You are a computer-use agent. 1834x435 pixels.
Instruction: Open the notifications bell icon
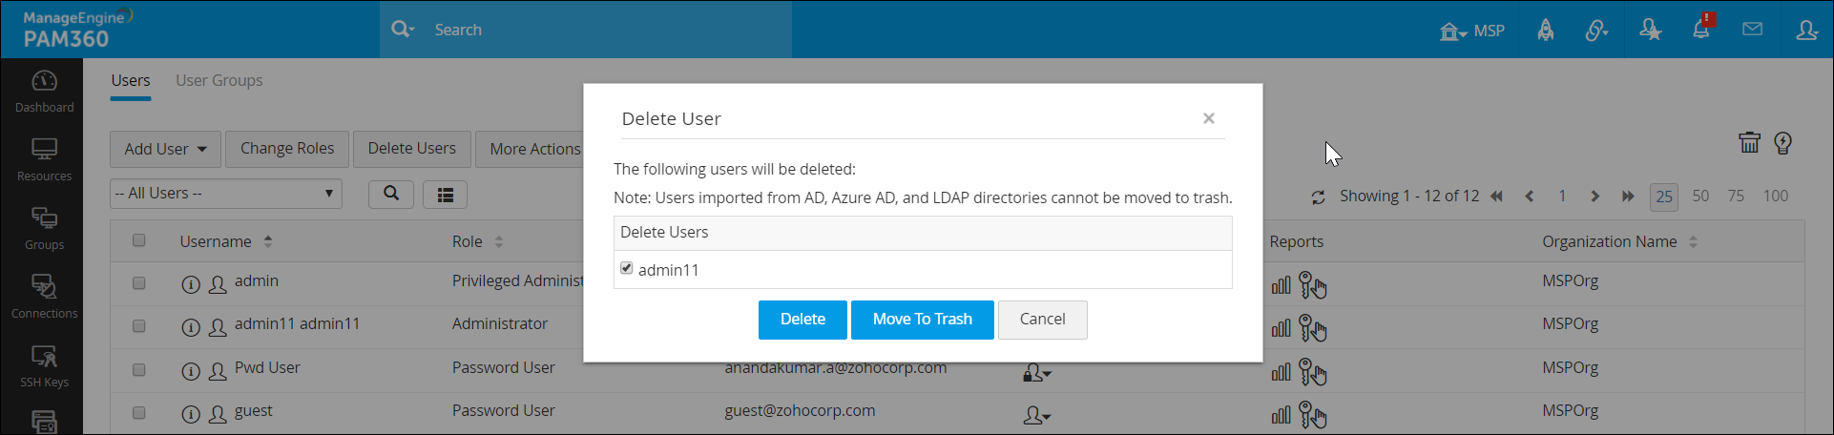click(x=1701, y=30)
